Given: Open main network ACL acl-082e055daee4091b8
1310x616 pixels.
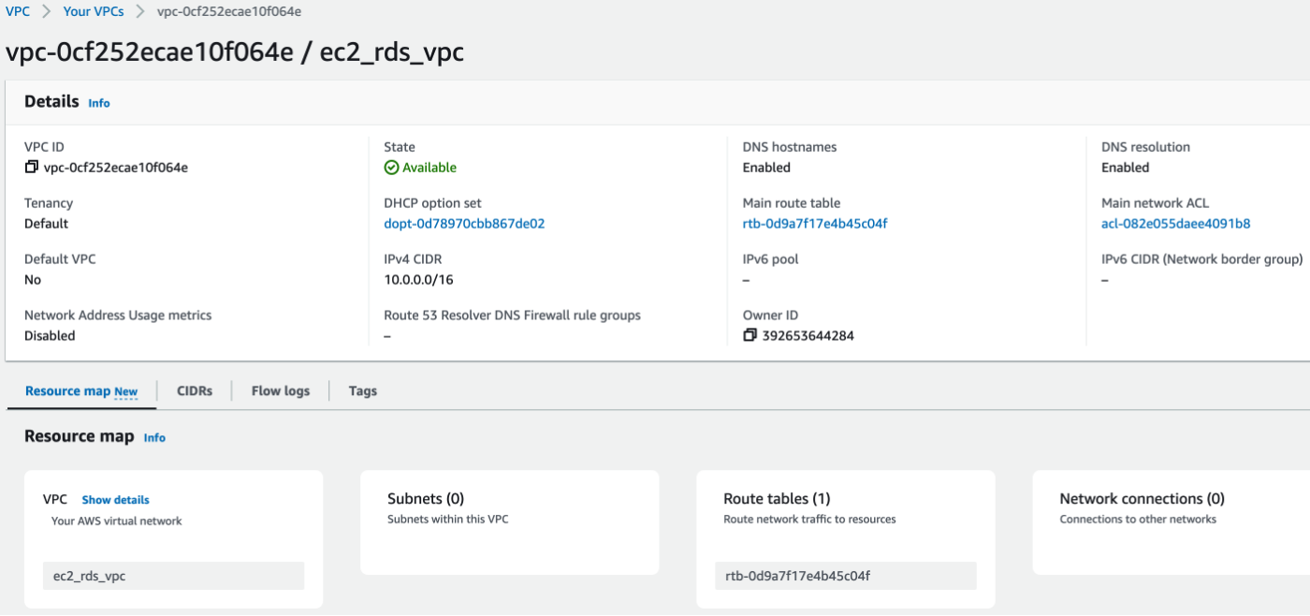Looking at the screenshot, I should coord(1175,224).
